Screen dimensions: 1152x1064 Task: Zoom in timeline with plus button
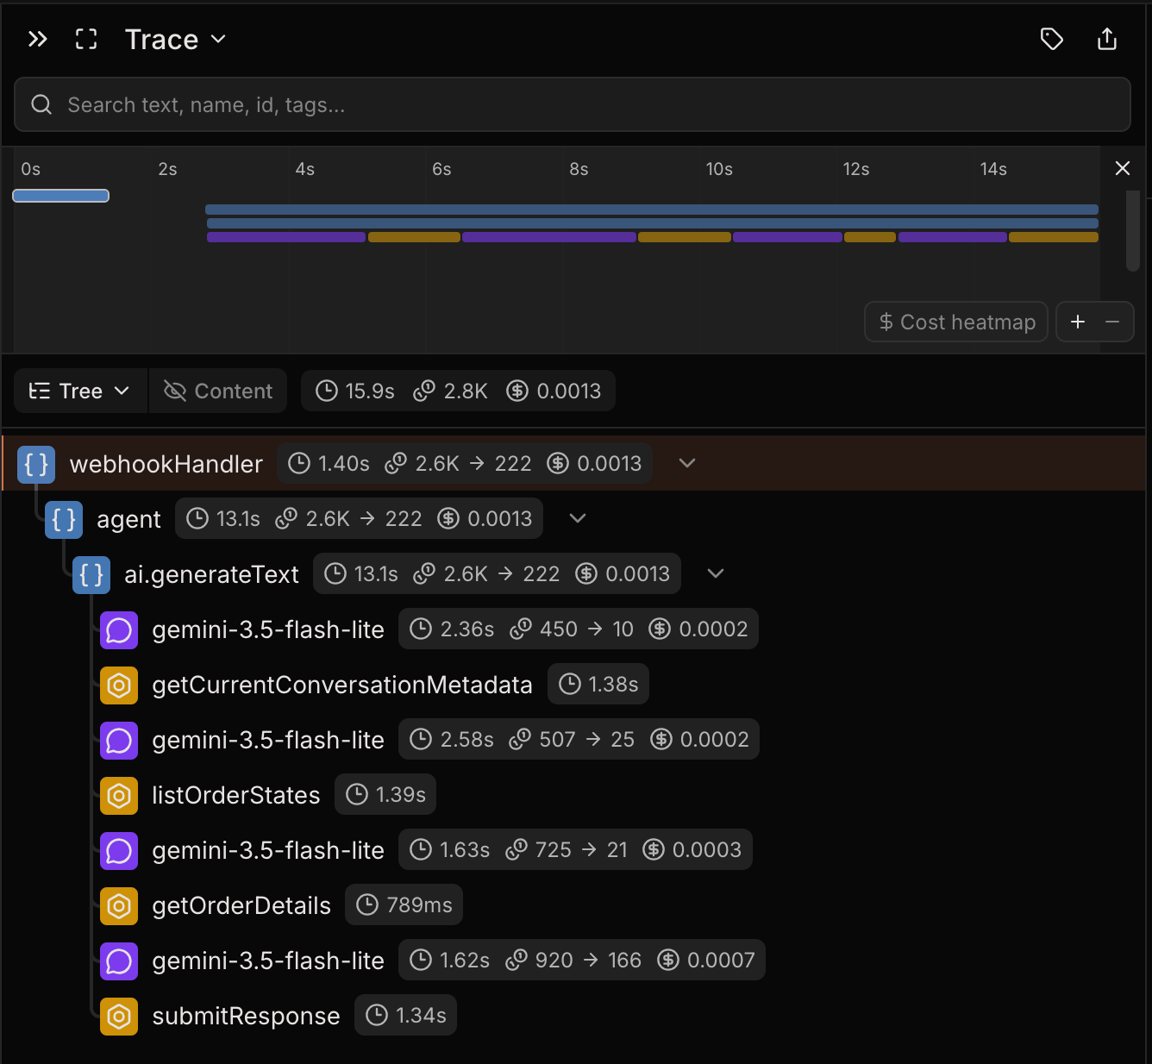pos(1078,322)
